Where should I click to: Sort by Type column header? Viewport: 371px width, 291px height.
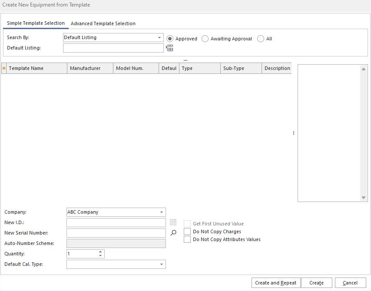coord(200,68)
